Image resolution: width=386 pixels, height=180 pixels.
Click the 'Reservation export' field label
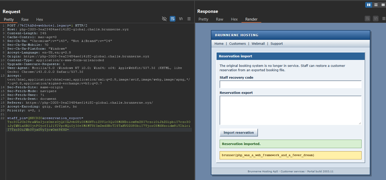pyautogui.click(x=236, y=93)
